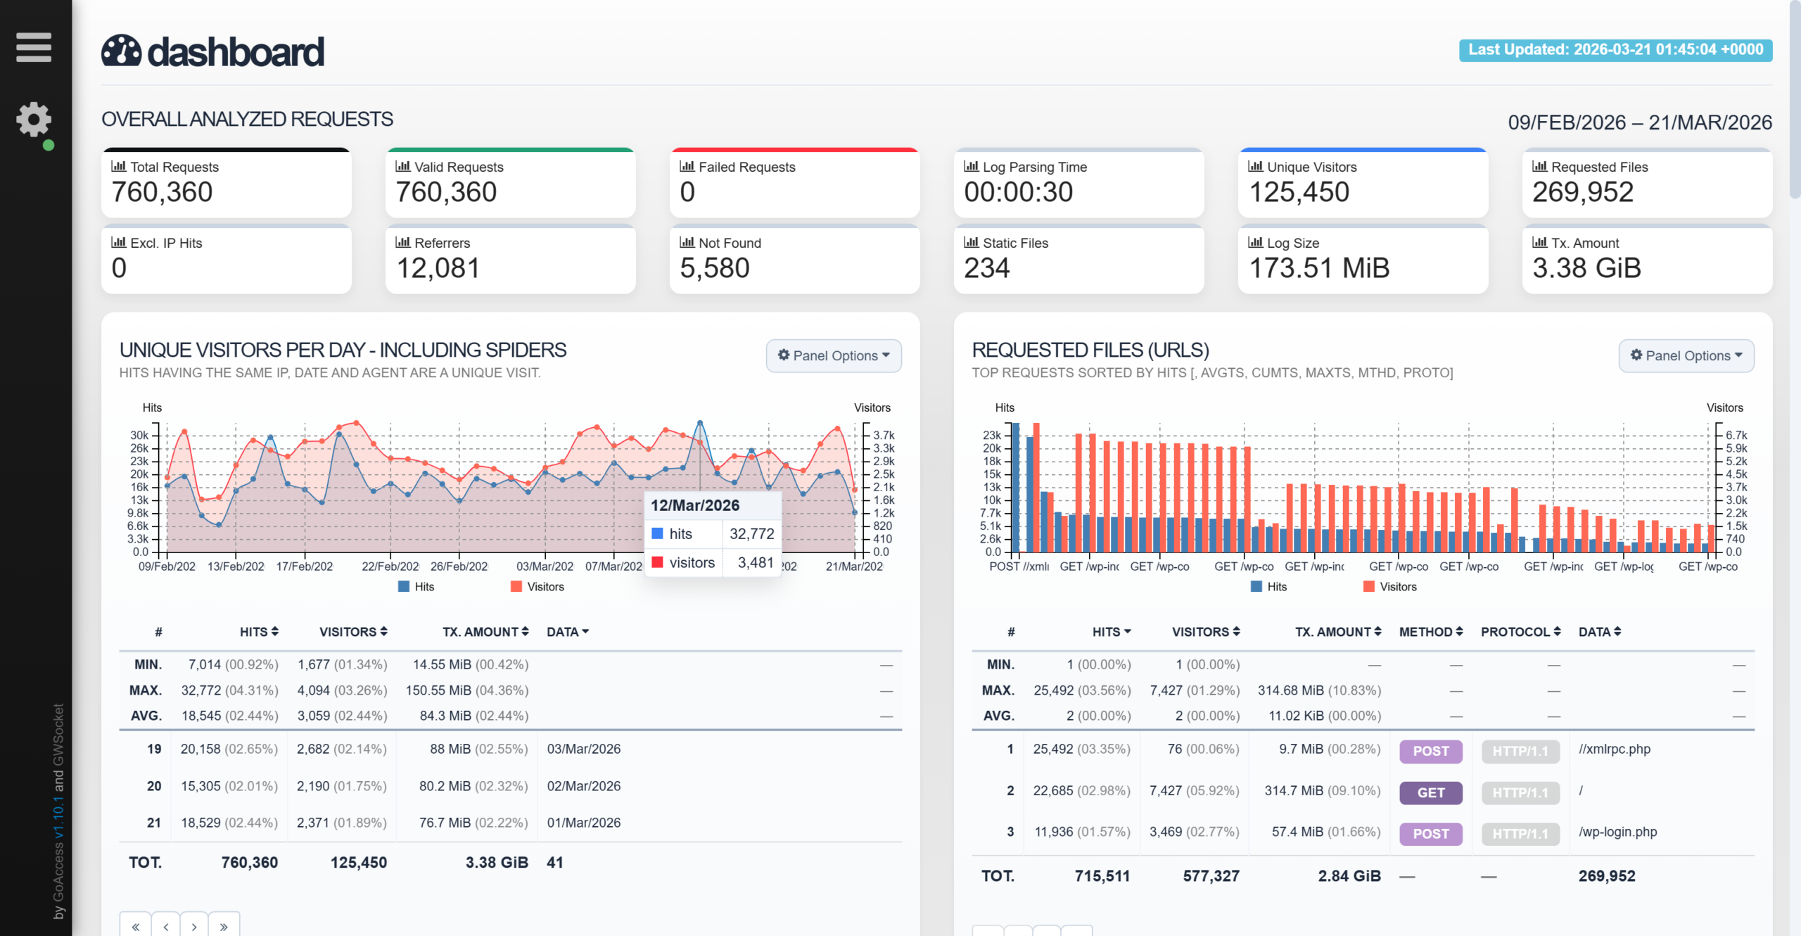Click the Last Updated timestamp badge
Screen dimensions: 1801x936
coord(1615,50)
